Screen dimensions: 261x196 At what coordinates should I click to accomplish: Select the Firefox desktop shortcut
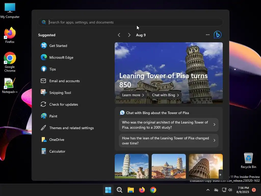(x=10, y=35)
